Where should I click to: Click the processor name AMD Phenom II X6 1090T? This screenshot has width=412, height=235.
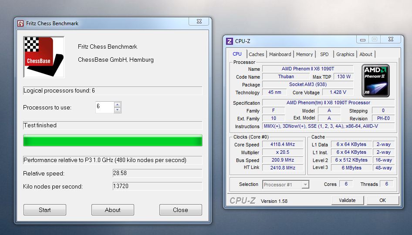pos(307,69)
